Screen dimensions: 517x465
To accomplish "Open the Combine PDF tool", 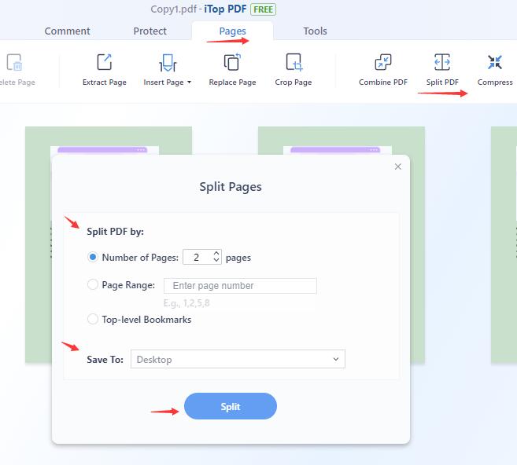I will [x=383, y=63].
